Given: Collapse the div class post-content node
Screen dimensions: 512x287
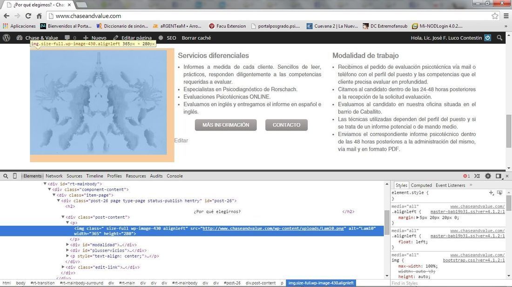Looking at the screenshot, I should (63, 217).
